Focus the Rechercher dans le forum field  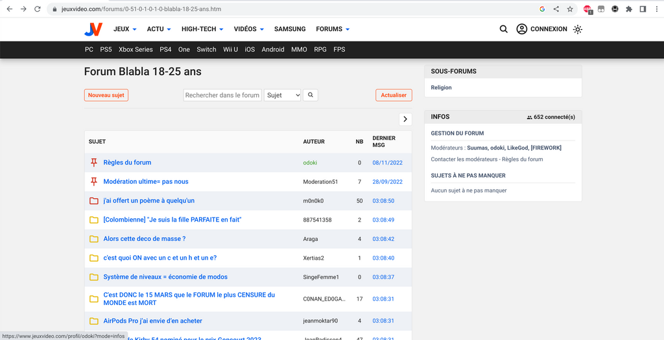(222, 95)
